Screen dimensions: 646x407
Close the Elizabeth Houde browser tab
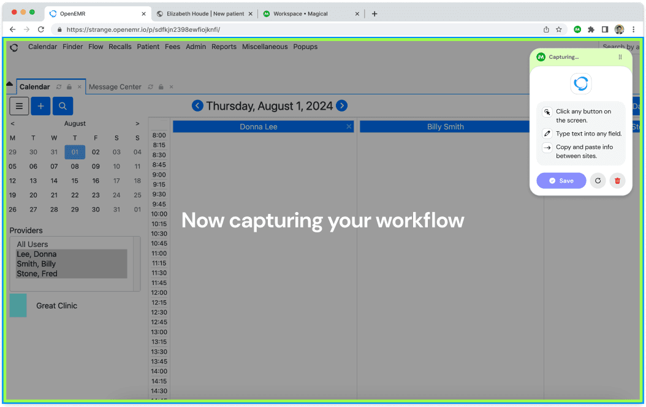[x=251, y=13]
